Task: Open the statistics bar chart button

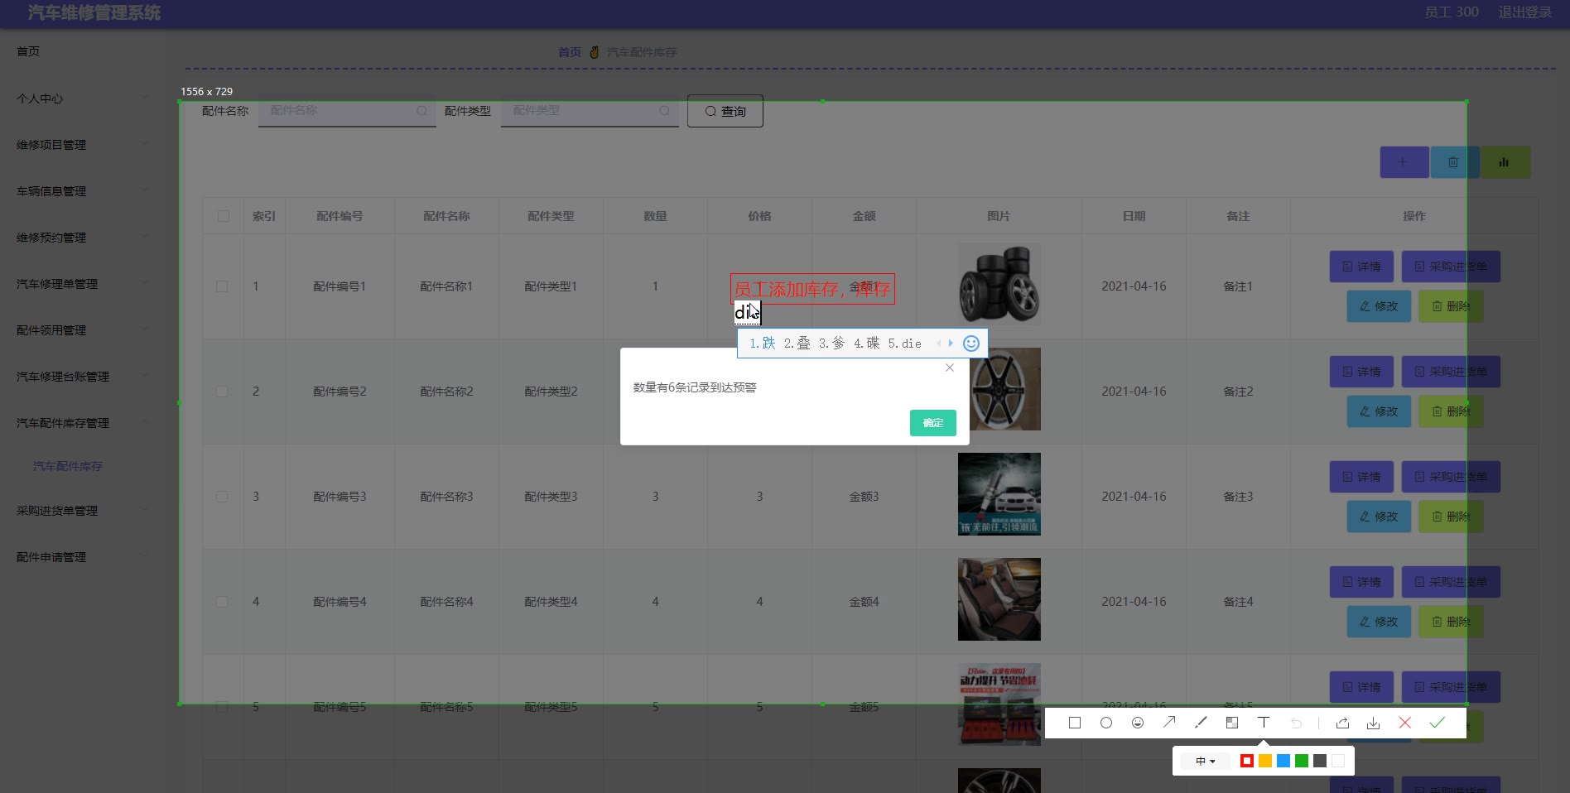Action: [x=1504, y=162]
